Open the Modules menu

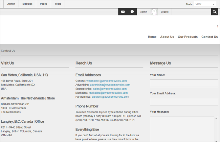pos(27,4)
